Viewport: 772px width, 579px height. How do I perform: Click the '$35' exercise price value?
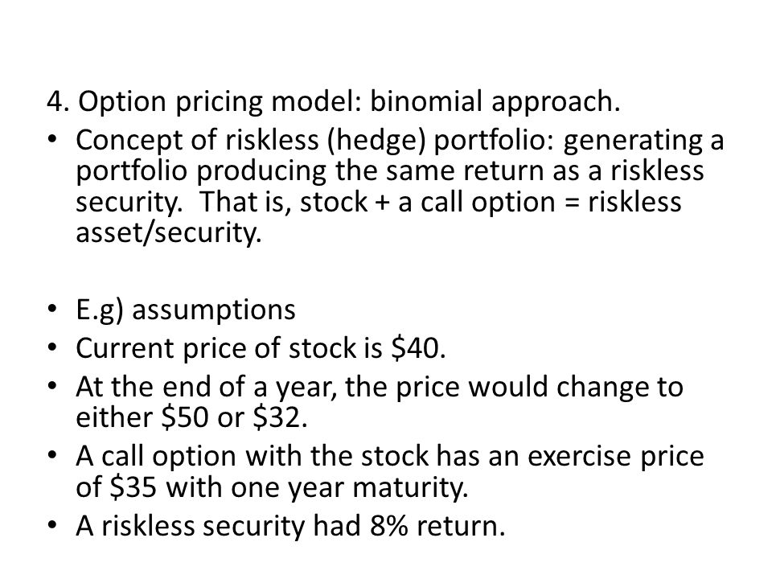click(x=133, y=487)
